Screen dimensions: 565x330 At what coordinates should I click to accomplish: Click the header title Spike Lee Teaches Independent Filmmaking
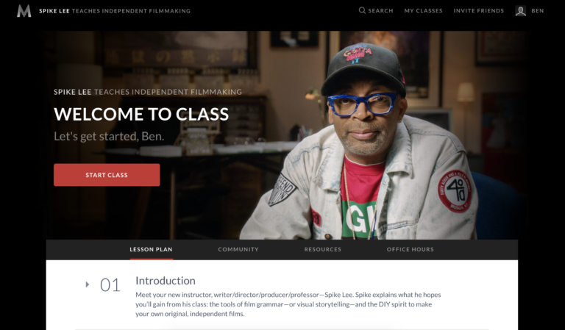coord(115,11)
